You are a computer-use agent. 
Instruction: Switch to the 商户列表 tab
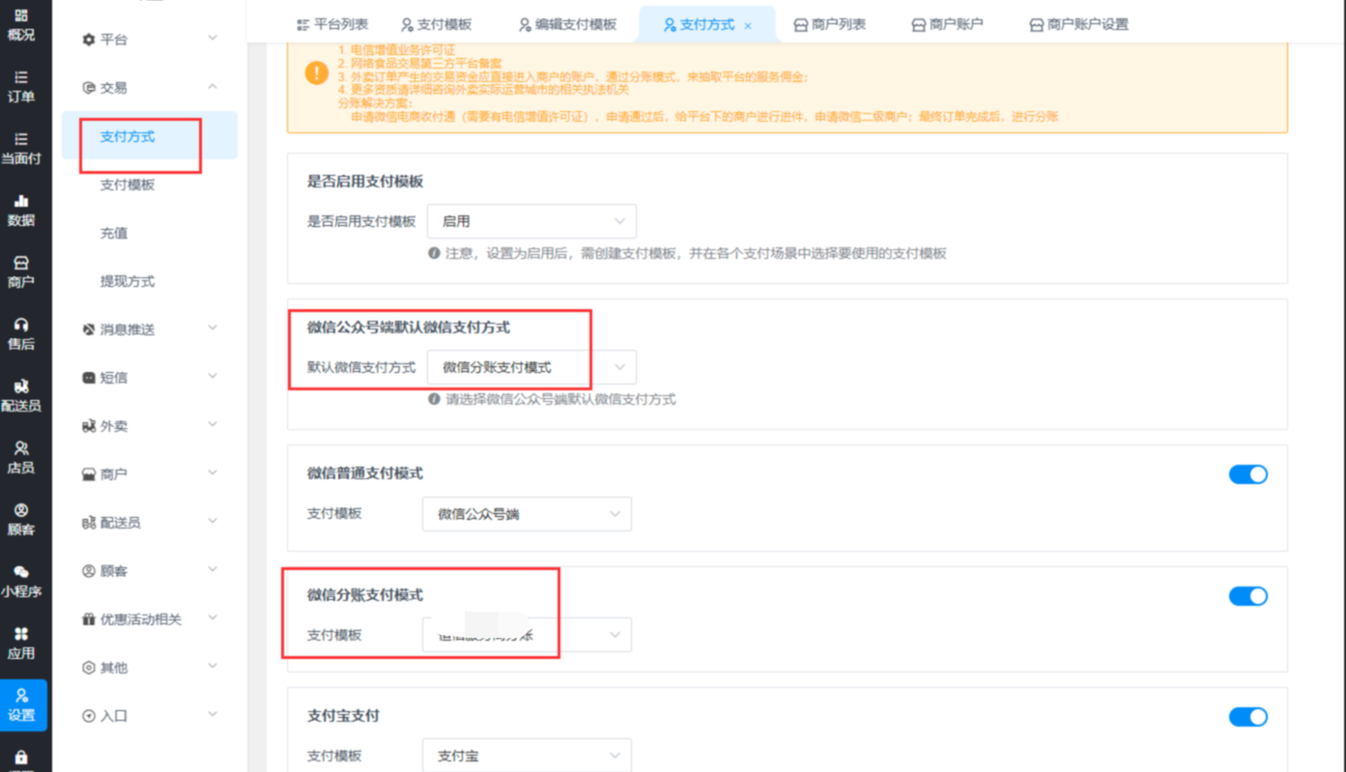[x=829, y=24]
